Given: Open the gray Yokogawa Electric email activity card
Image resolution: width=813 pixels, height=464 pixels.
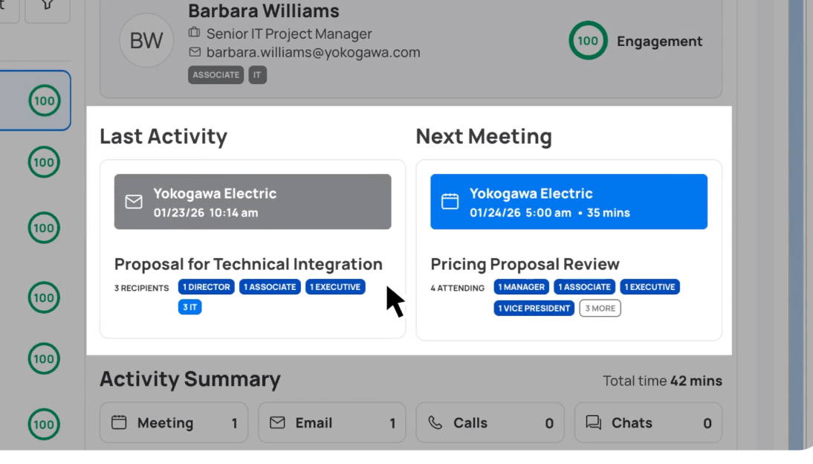Looking at the screenshot, I should click(x=253, y=202).
